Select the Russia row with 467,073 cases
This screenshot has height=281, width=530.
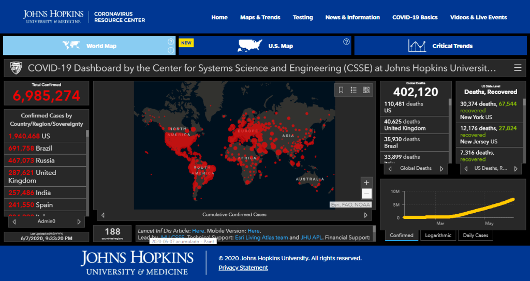[45, 160]
